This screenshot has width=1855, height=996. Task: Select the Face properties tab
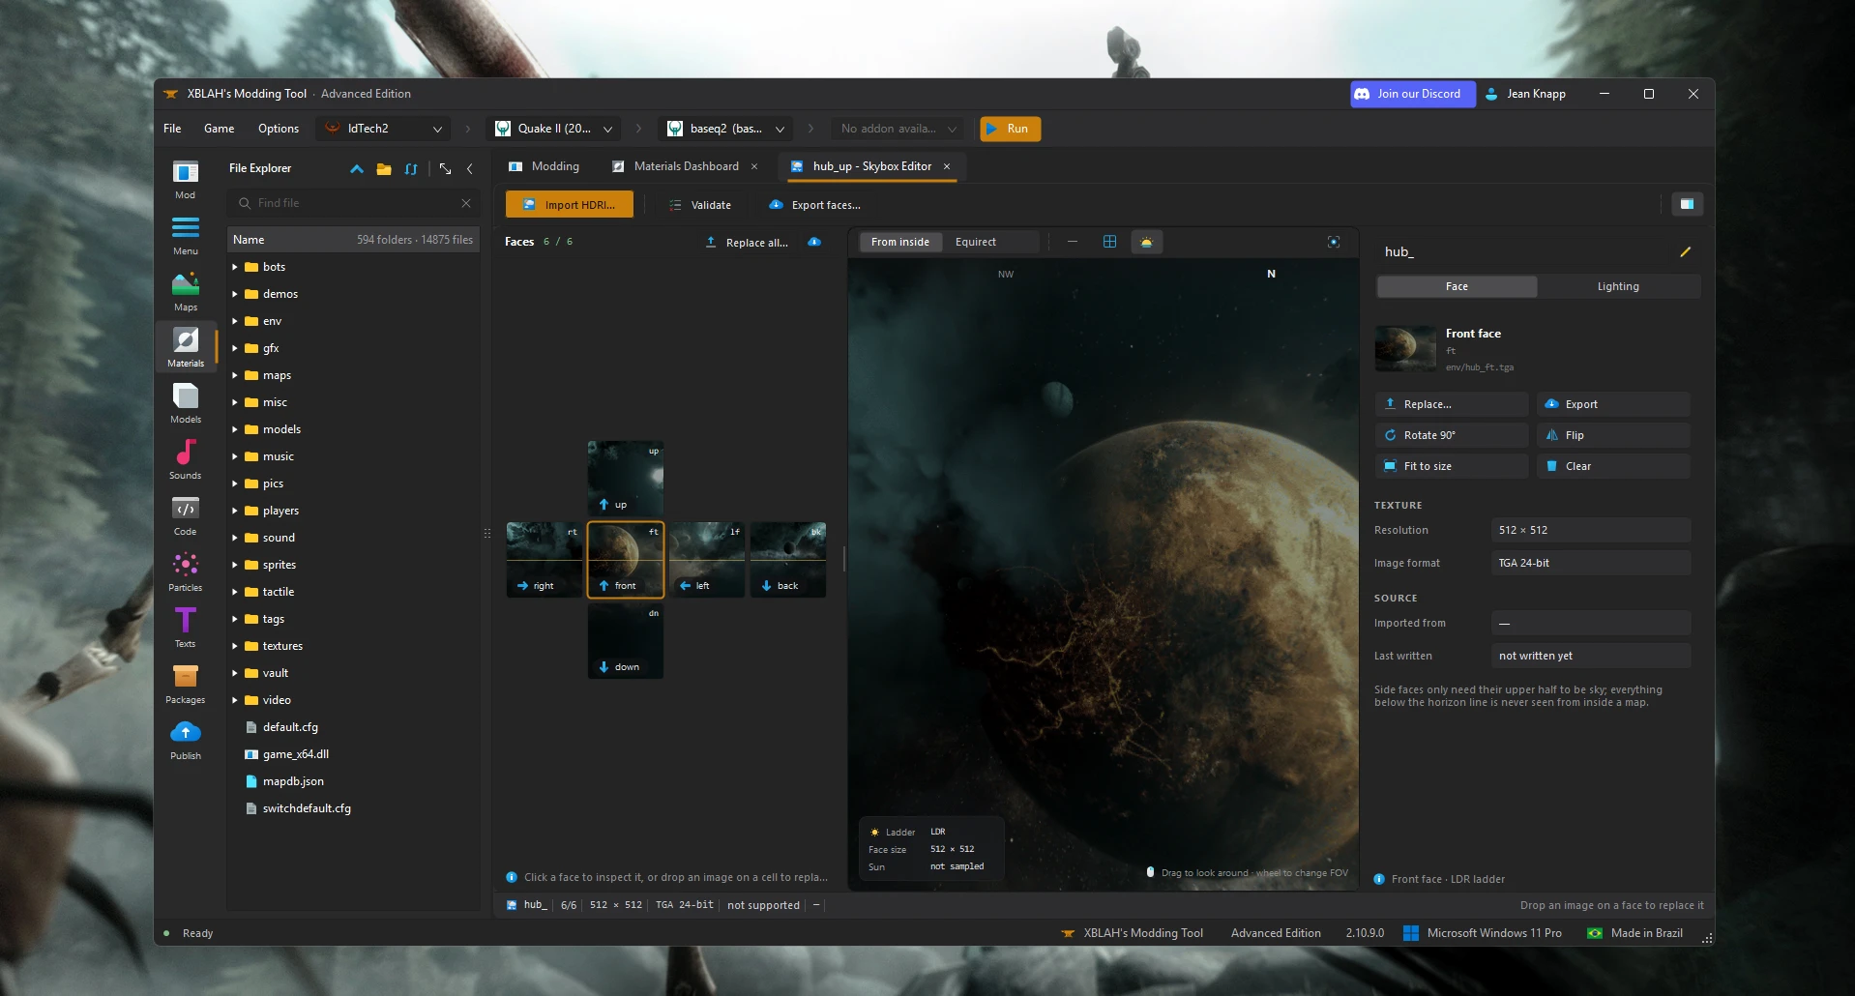click(1457, 286)
